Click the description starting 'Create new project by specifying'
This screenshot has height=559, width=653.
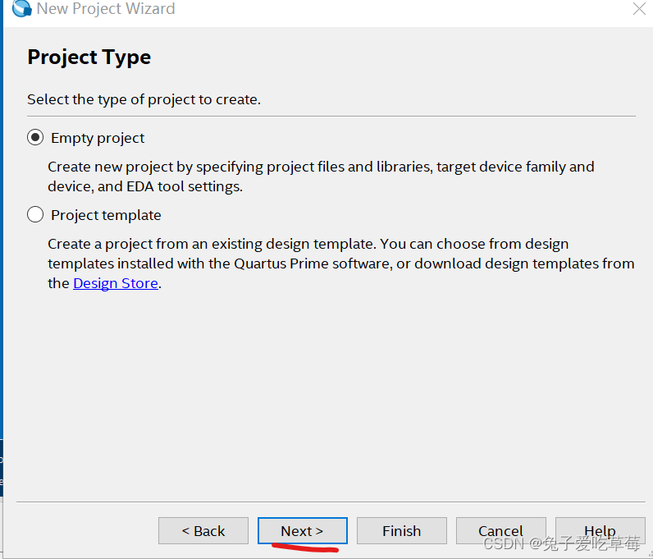pos(321,176)
